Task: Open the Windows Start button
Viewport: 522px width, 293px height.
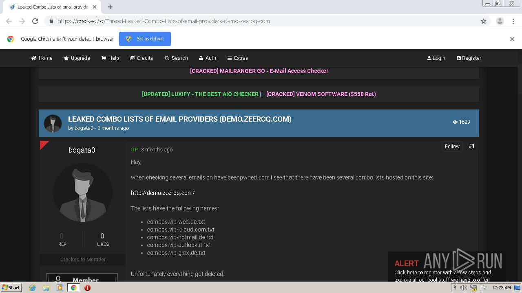Action: pyautogui.click(x=11, y=288)
